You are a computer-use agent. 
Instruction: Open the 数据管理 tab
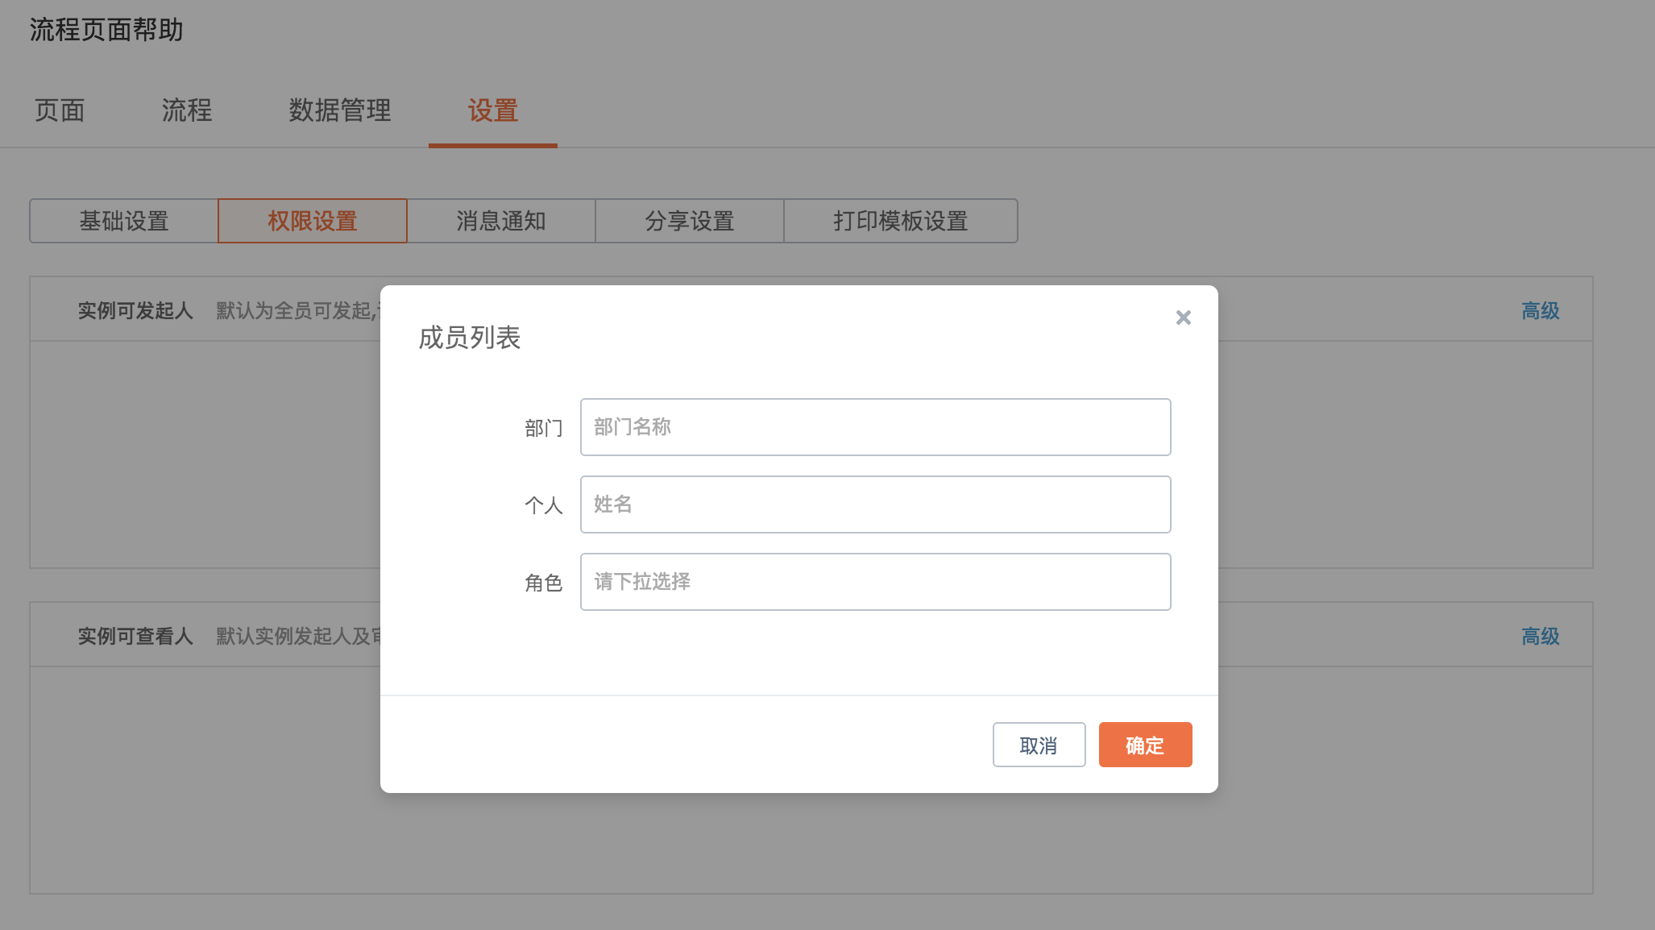coord(340,110)
